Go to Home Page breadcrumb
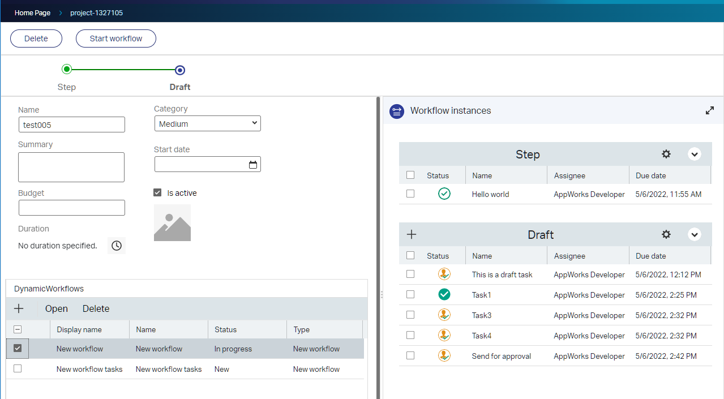724x399 pixels. click(x=32, y=12)
